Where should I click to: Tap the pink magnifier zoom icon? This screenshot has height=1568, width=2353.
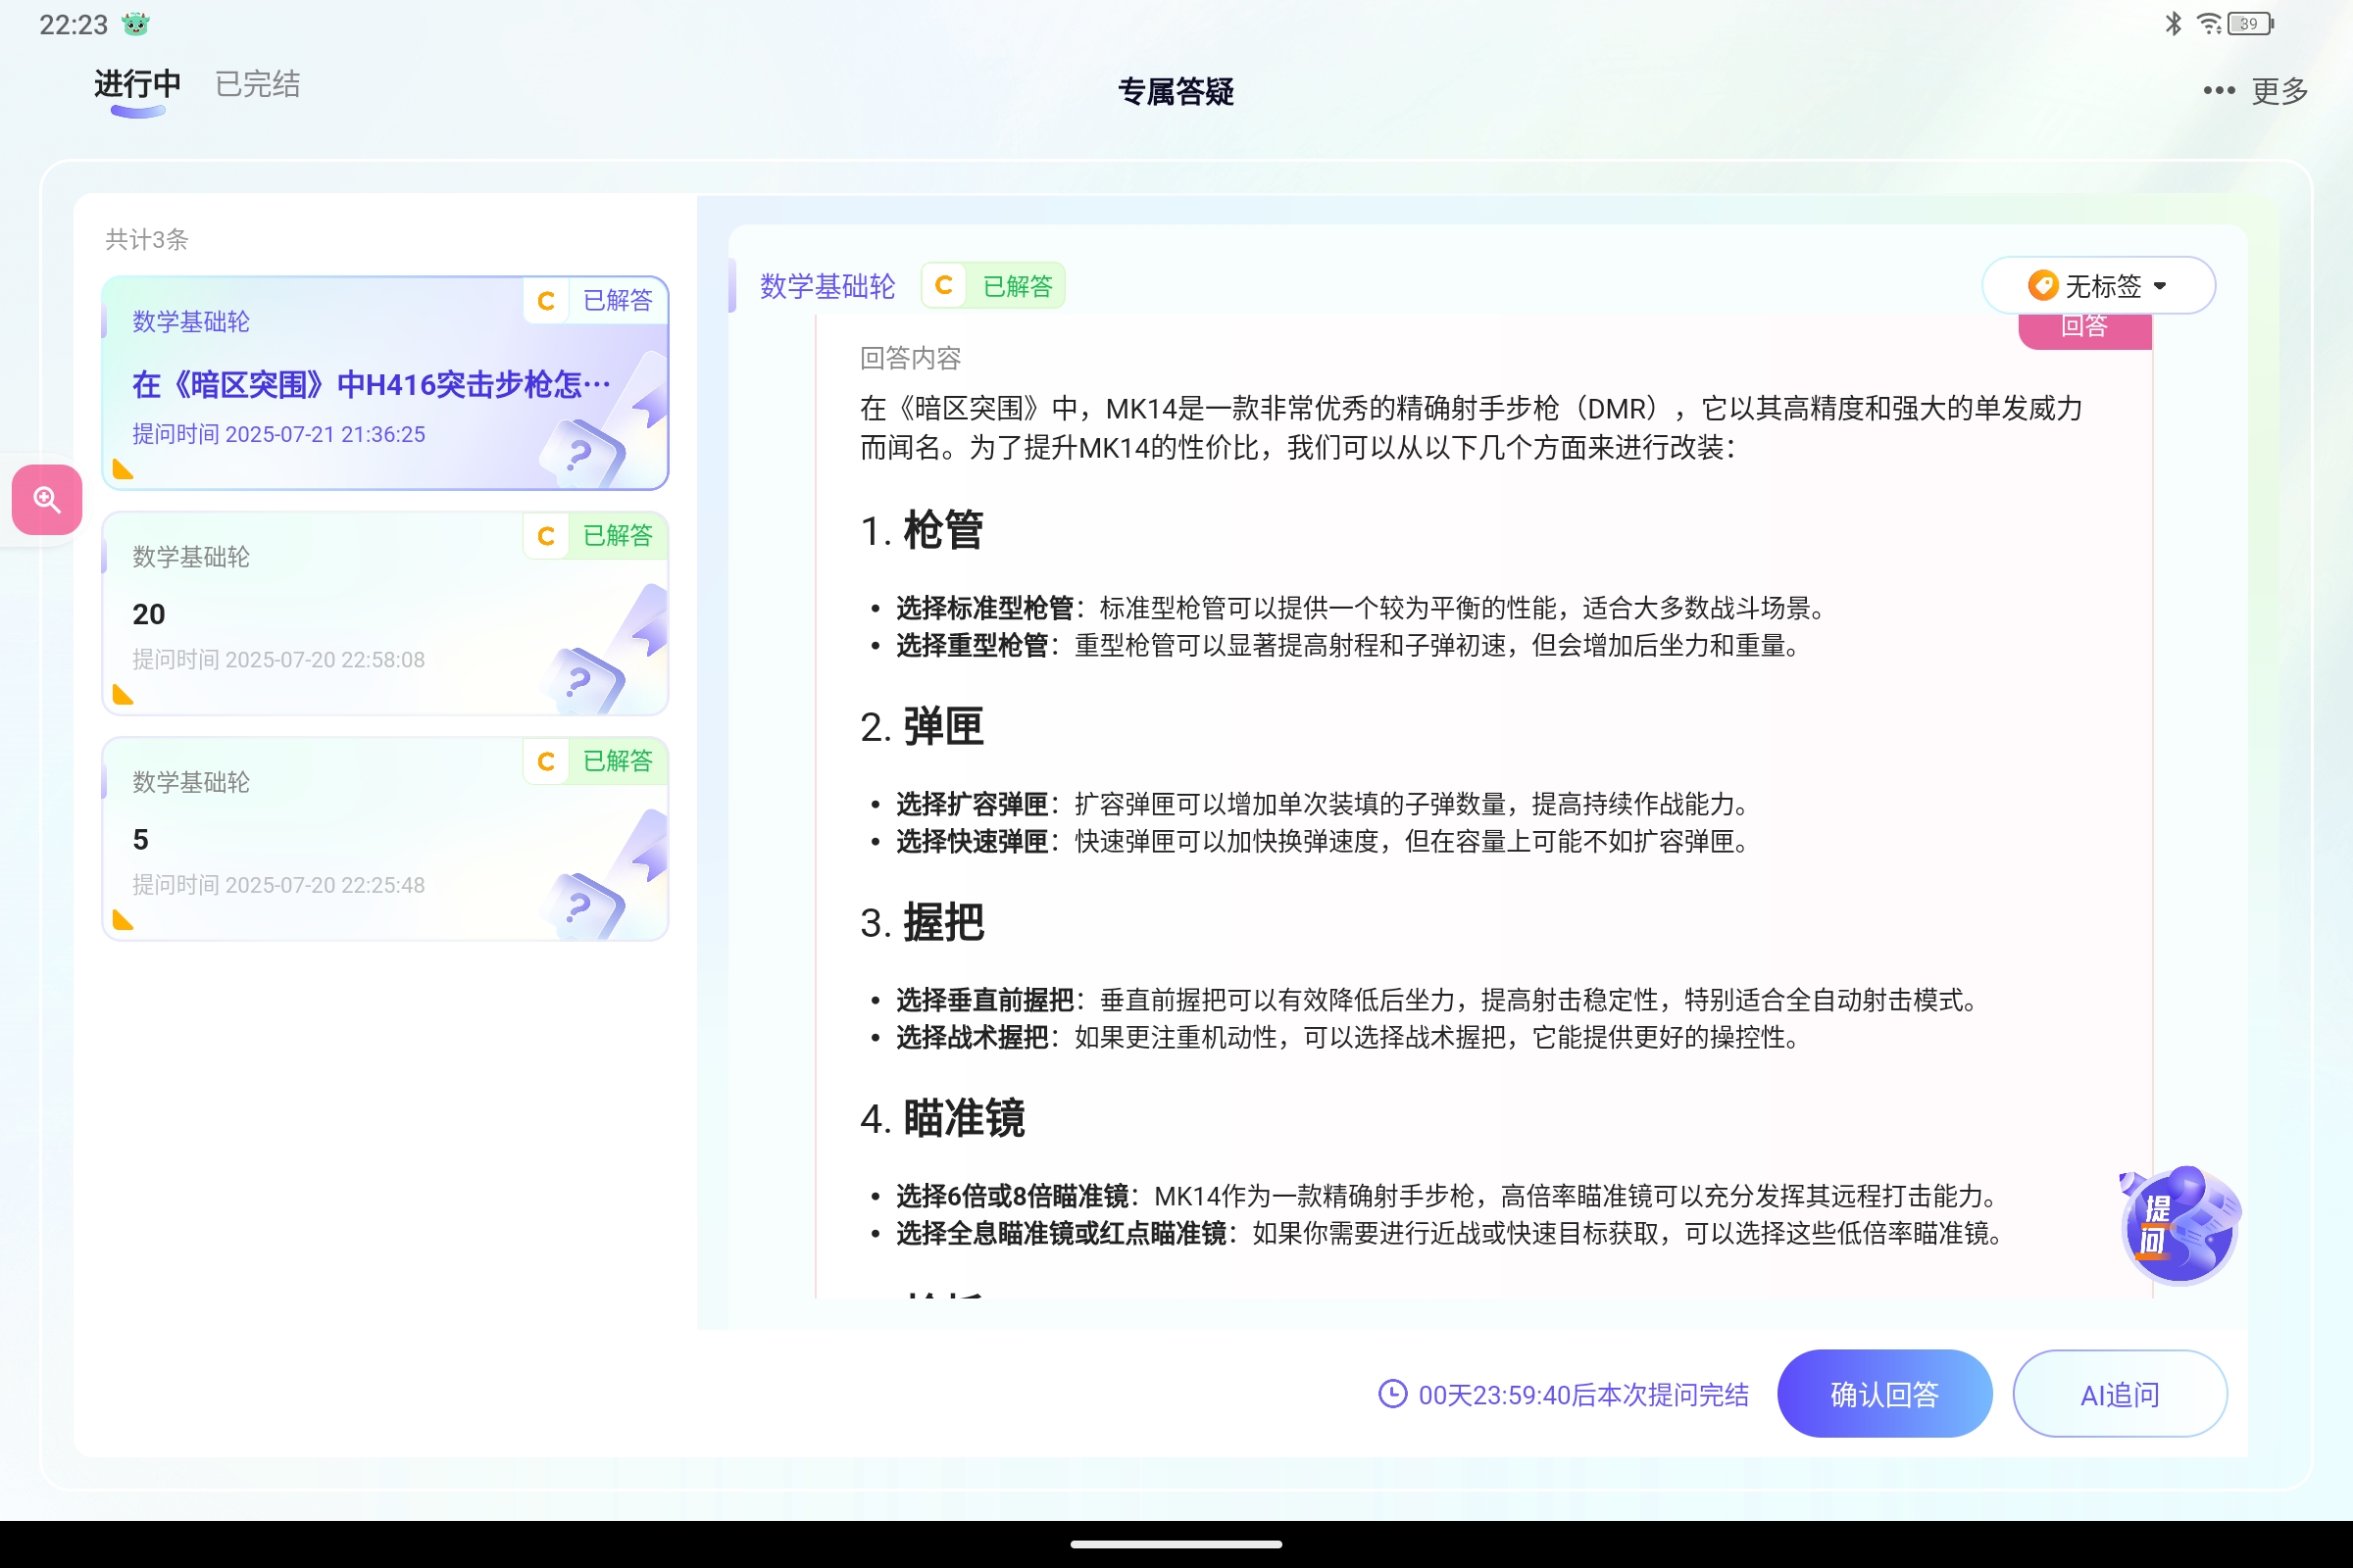47,499
